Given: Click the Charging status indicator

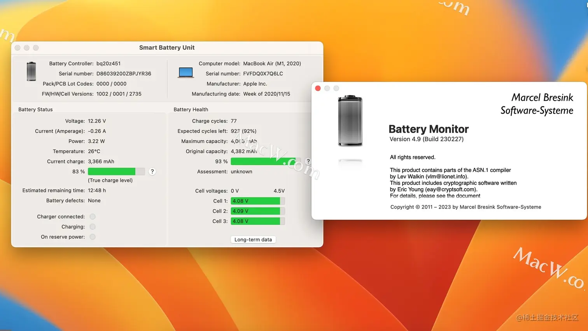Looking at the screenshot, I should tap(93, 227).
